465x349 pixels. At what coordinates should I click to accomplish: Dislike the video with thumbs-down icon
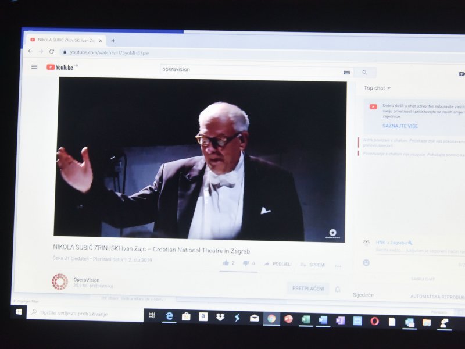pyautogui.click(x=246, y=263)
